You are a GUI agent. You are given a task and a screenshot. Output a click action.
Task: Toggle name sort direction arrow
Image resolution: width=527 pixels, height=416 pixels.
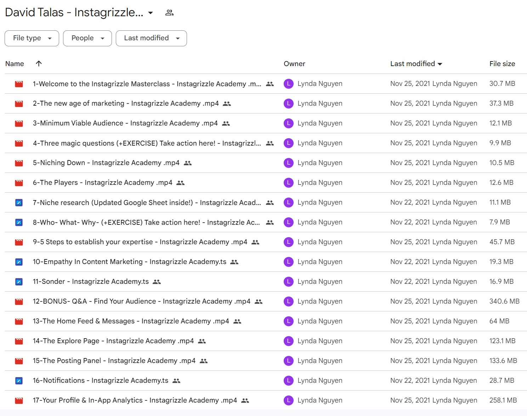point(39,64)
